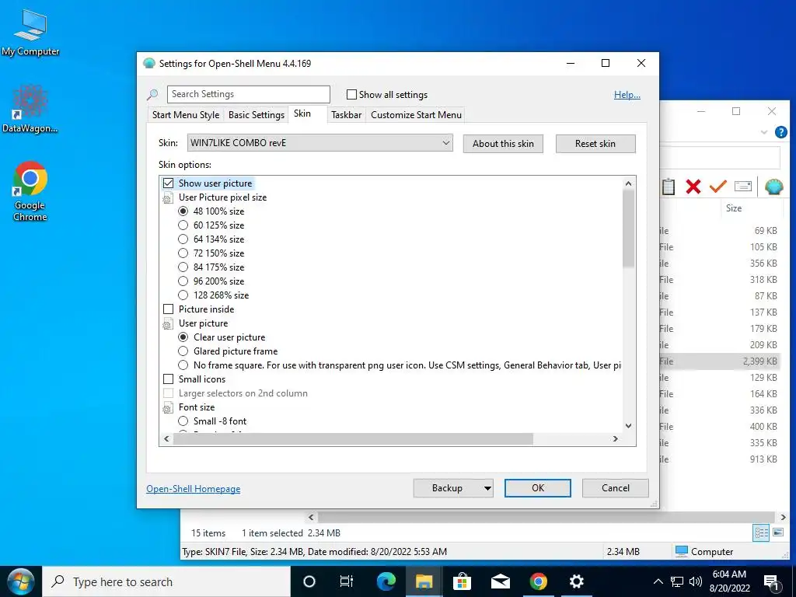The width and height of the screenshot is (796, 597).
Task: Open the Google Chrome desktop shortcut
Action: (30, 191)
